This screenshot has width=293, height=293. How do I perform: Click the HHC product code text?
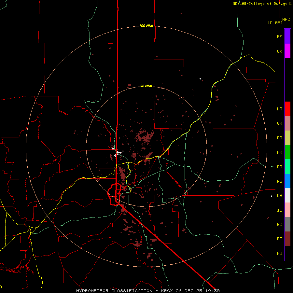pyautogui.click(x=286, y=20)
